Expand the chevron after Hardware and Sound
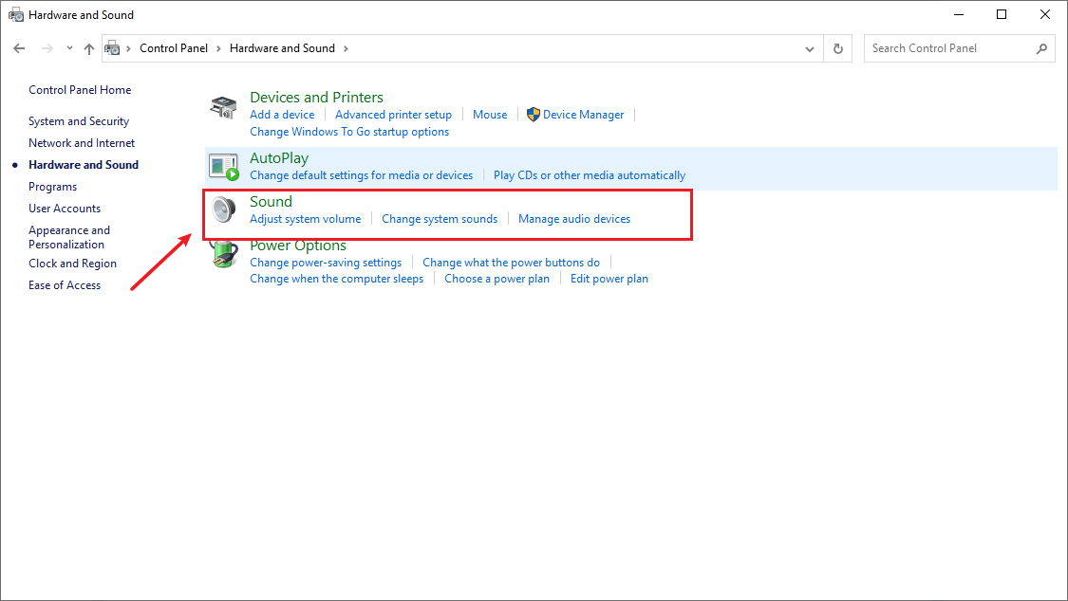Screen dimensions: 1068x601 [346, 48]
